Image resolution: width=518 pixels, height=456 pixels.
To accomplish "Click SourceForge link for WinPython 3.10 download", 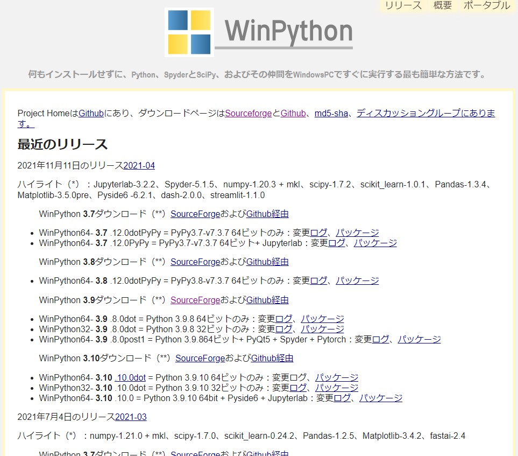I will (x=200, y=358).
